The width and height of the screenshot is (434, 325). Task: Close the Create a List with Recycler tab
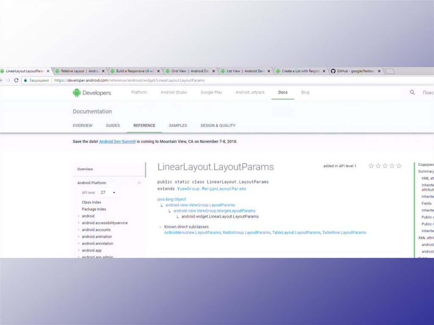324,71
